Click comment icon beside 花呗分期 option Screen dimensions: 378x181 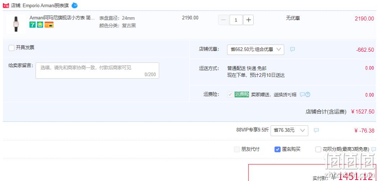pos(374,149)
